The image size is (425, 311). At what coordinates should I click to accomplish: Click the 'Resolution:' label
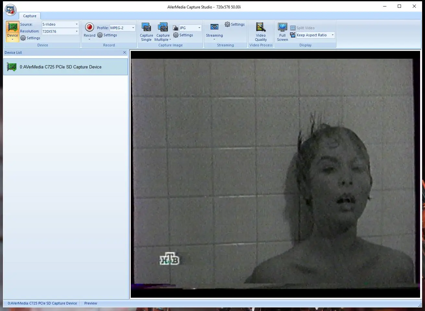pos(30,31)
